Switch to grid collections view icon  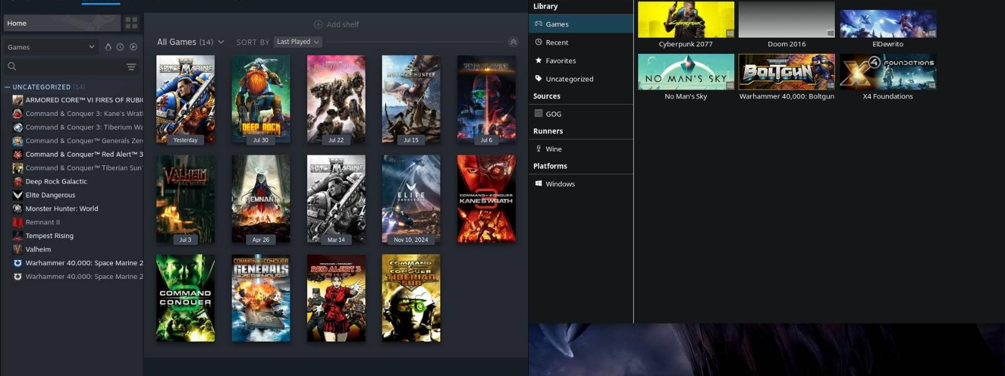(x=131, y=23)
